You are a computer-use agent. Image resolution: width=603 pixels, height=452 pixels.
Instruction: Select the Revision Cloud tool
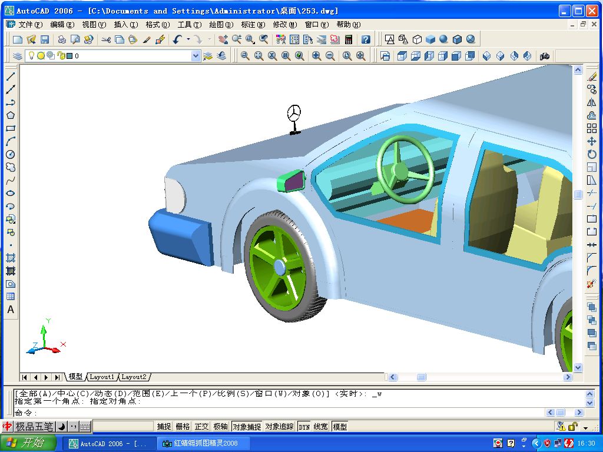click(11, 168)
